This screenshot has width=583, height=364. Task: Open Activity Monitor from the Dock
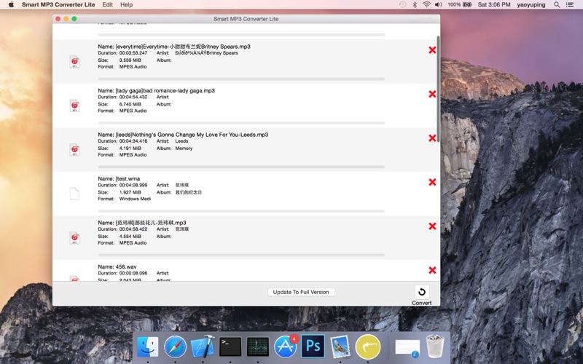(x=258, y=347)
